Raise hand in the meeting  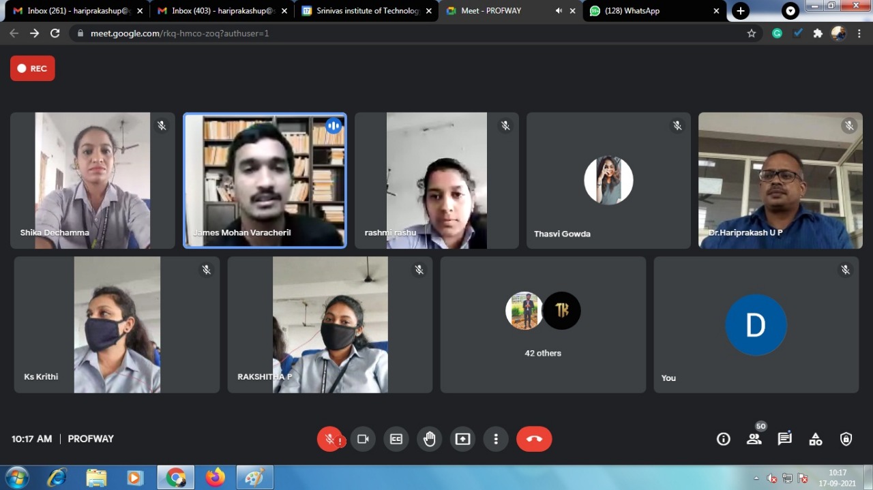[x=430, y=439]
